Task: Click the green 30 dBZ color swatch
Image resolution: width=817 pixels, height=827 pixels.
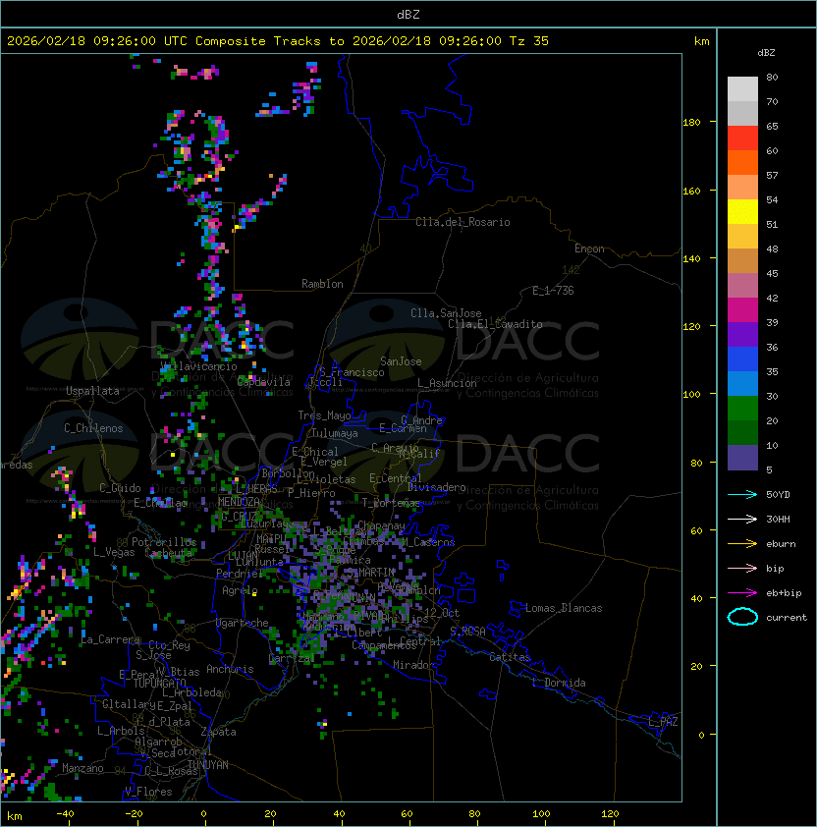Action: 742,409
